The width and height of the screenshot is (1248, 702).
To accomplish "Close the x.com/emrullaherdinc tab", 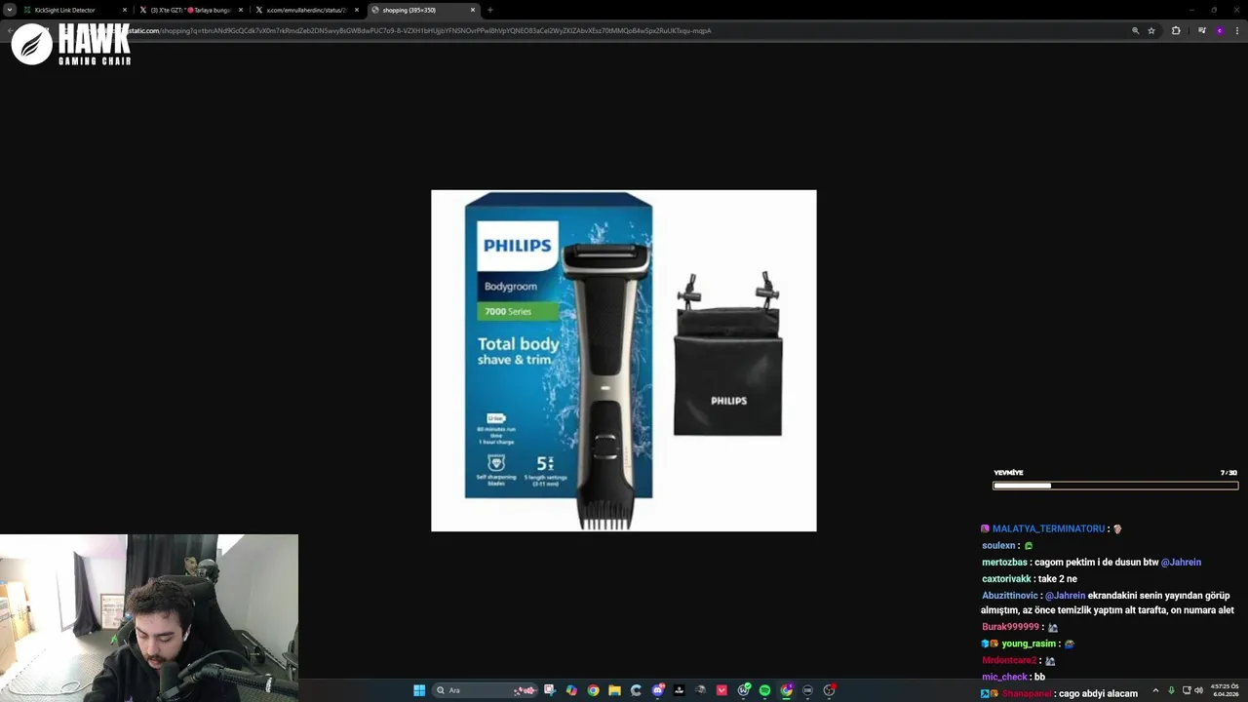I will (356, 10).
